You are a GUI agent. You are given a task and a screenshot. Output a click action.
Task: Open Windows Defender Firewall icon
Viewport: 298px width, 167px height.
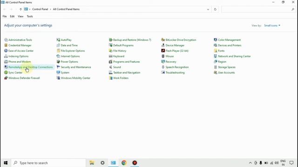pyautogui.click(x=6, y=78)
